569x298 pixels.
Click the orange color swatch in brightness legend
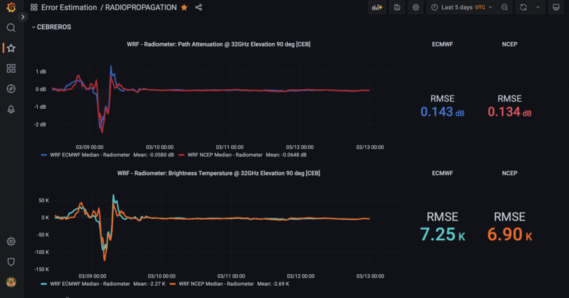click(173, 284)
